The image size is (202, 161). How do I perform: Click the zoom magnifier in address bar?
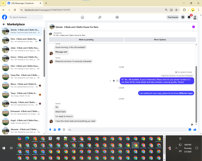[166, 10]
